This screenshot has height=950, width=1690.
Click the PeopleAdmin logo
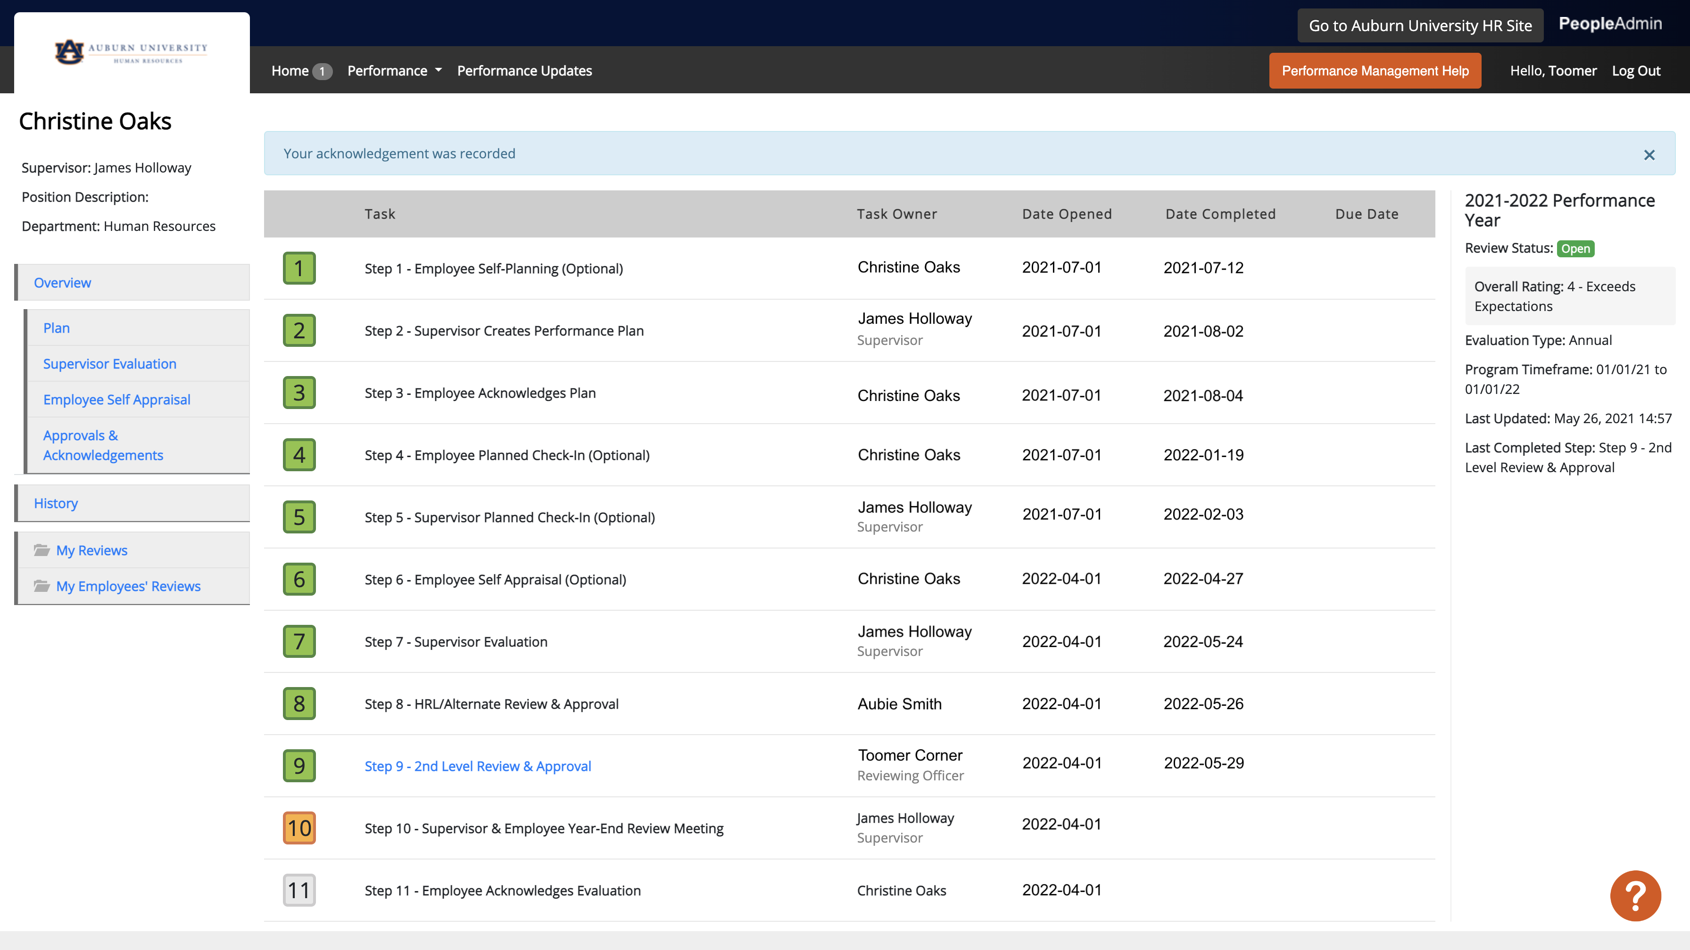(1610, 24)
